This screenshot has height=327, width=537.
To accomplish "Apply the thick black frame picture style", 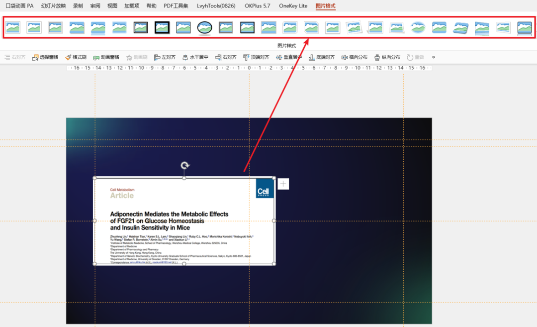I will tap(162, 27).
